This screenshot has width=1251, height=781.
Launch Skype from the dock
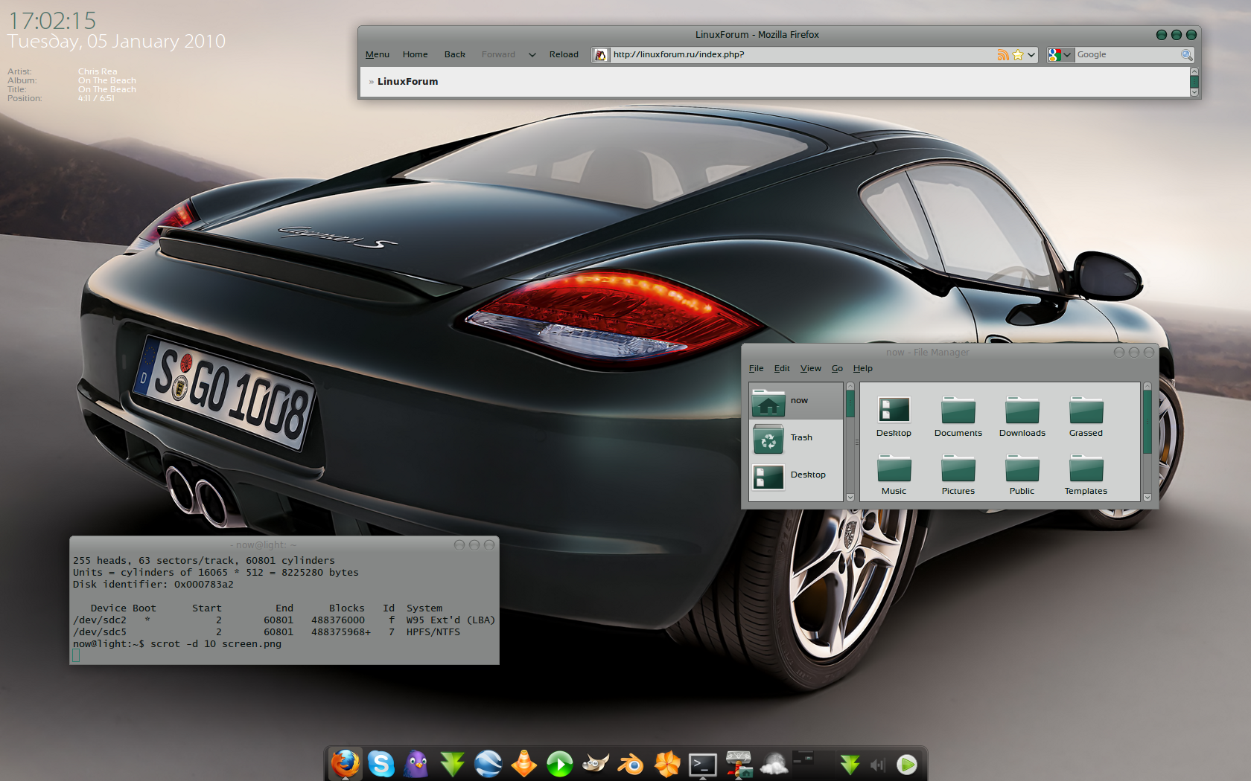(x=381, y=764)
